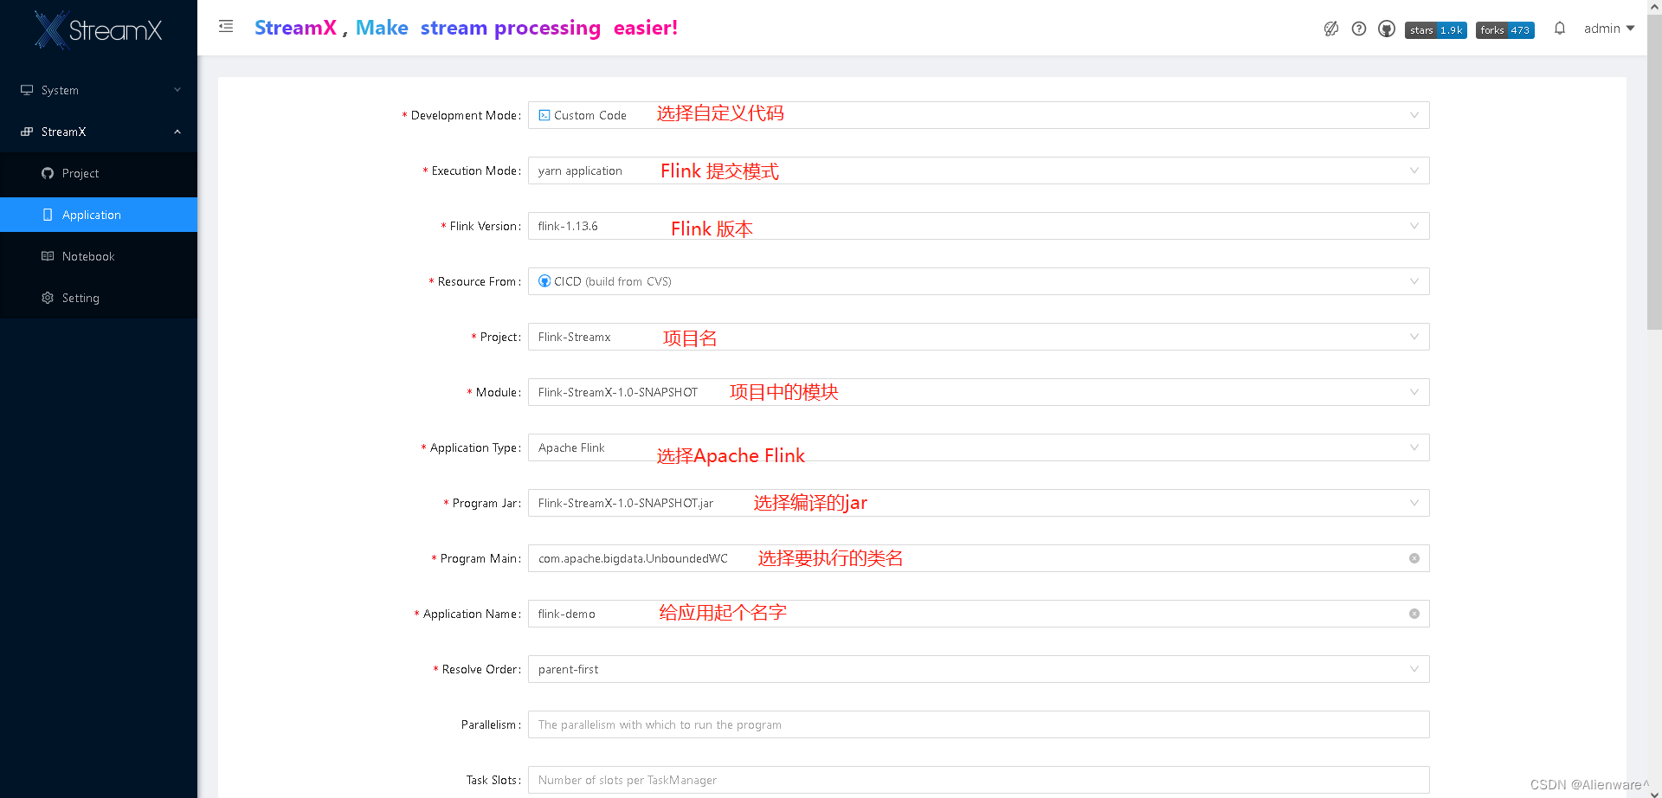Click the Application phone icon in sidebar
This screenshot has width=1662, height=798.
(48, 215)
